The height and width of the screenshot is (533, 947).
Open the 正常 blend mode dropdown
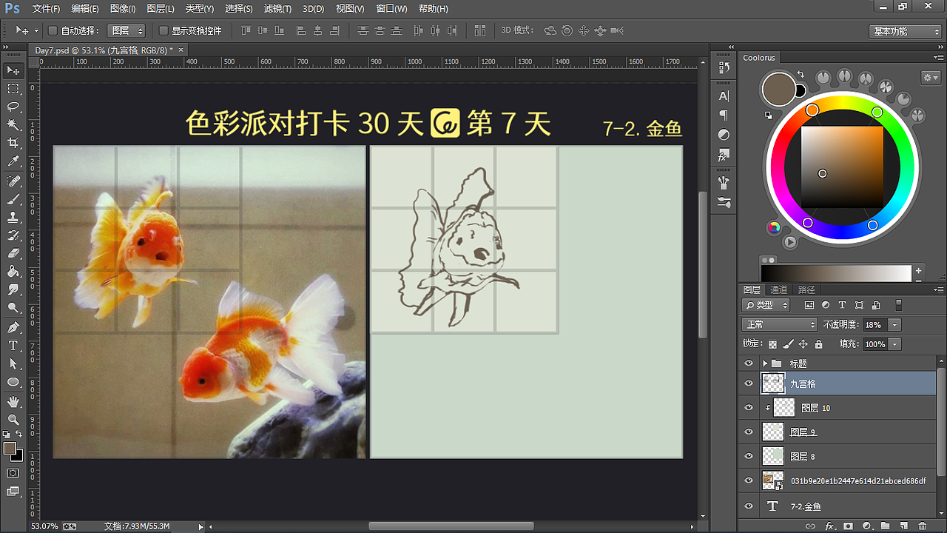(x=779, y=325)
